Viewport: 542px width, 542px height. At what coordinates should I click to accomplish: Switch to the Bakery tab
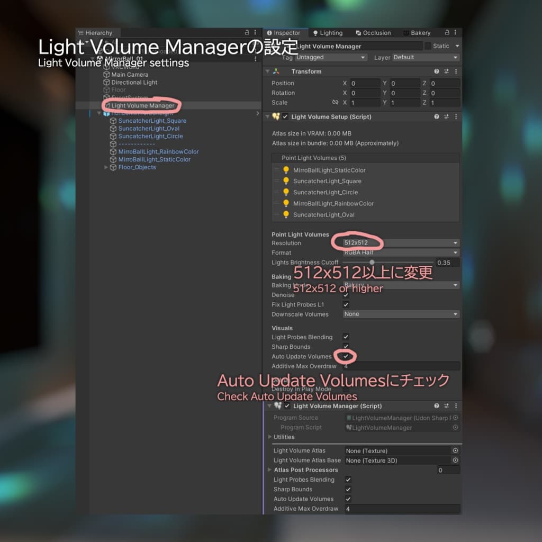(417, 33)
